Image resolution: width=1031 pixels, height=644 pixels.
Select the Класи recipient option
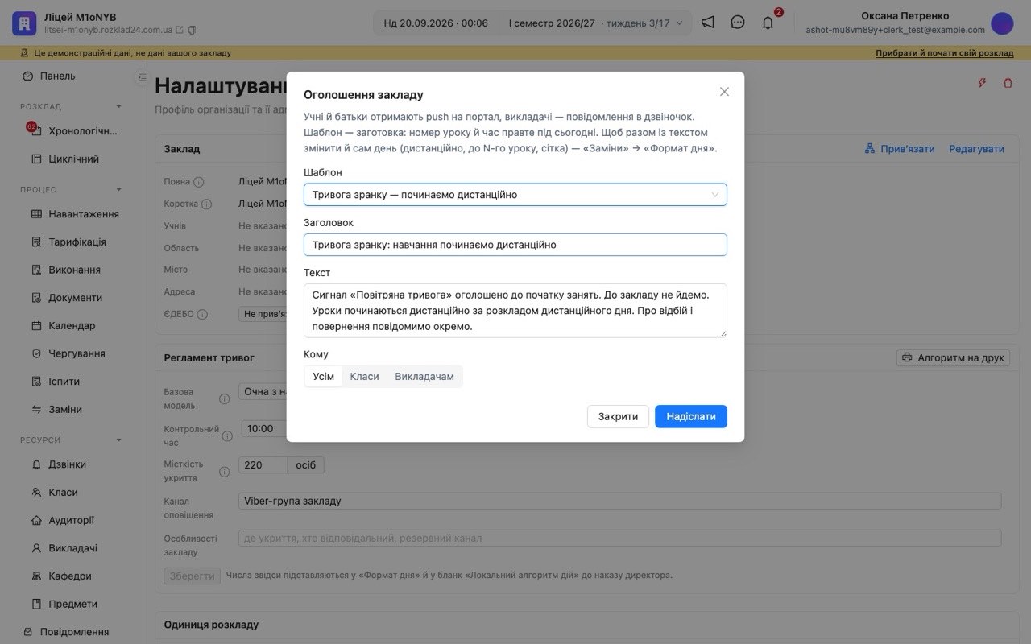pyautogui.click(x=365, y=377)
